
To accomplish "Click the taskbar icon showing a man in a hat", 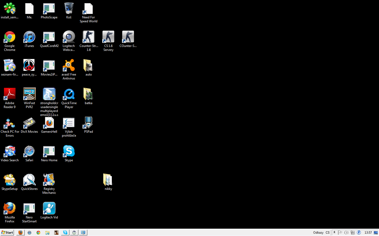I will point(56,232).
